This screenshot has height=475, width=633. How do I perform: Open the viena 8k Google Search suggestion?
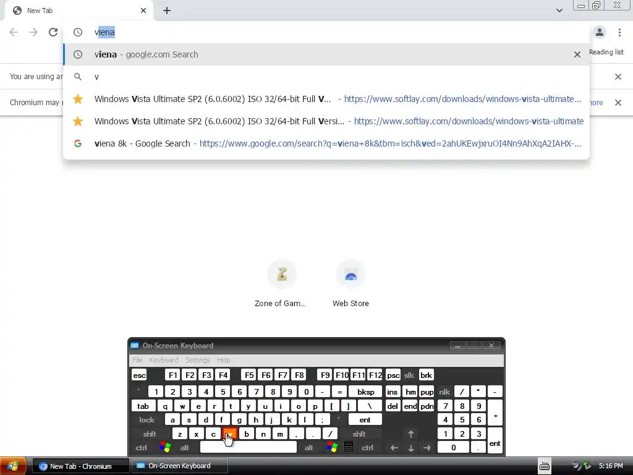tap(326, 143)
